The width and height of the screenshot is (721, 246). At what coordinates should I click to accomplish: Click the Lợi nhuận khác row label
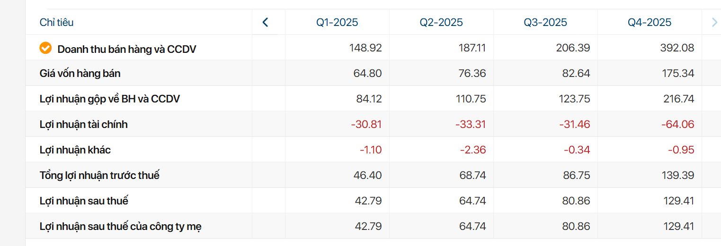75,150
